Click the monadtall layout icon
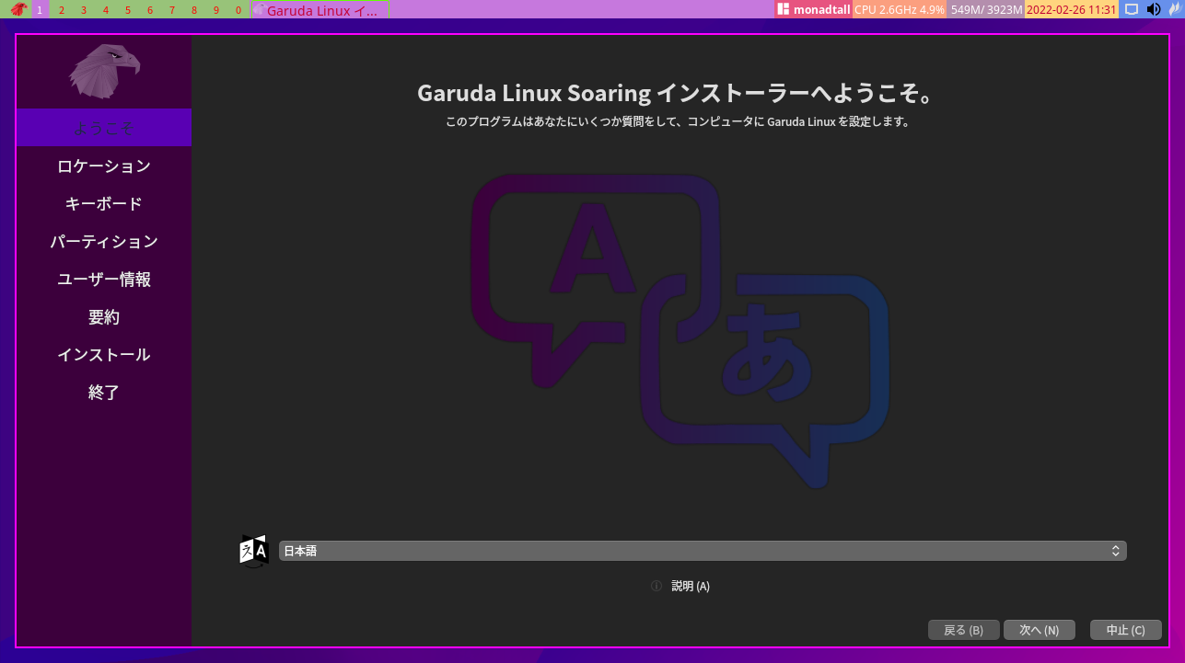1185x663 pixels. point(784,9)
